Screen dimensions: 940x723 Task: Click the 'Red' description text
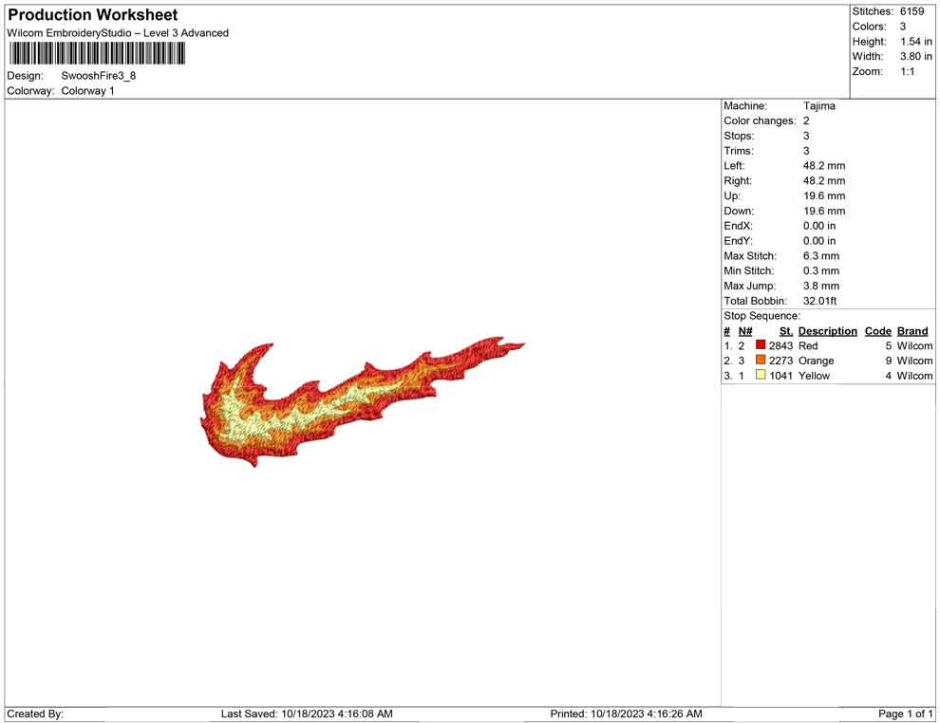coord(808,345)
